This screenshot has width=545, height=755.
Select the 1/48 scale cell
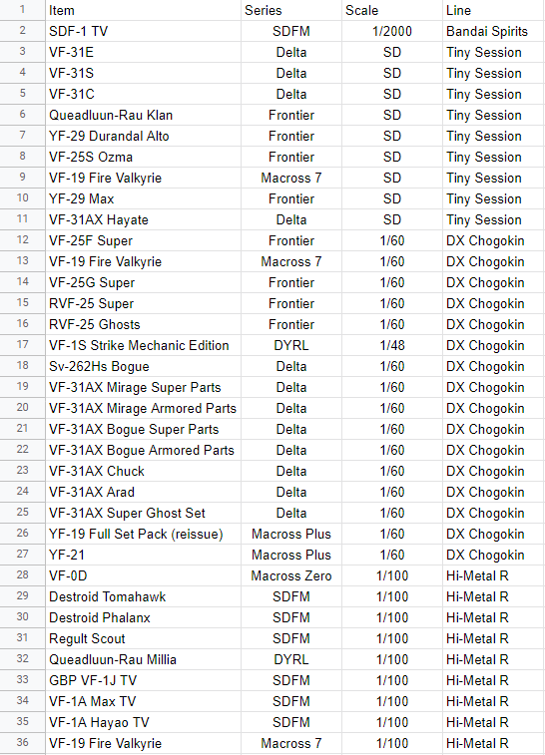coord(391,345)
